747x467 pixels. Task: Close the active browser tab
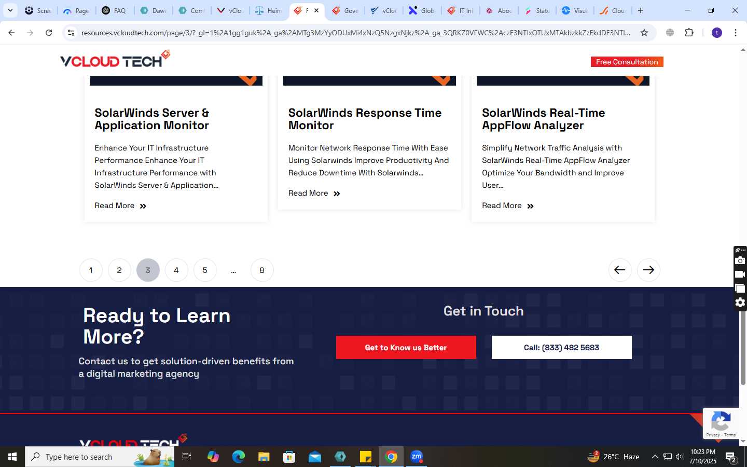tap(316, 10)
